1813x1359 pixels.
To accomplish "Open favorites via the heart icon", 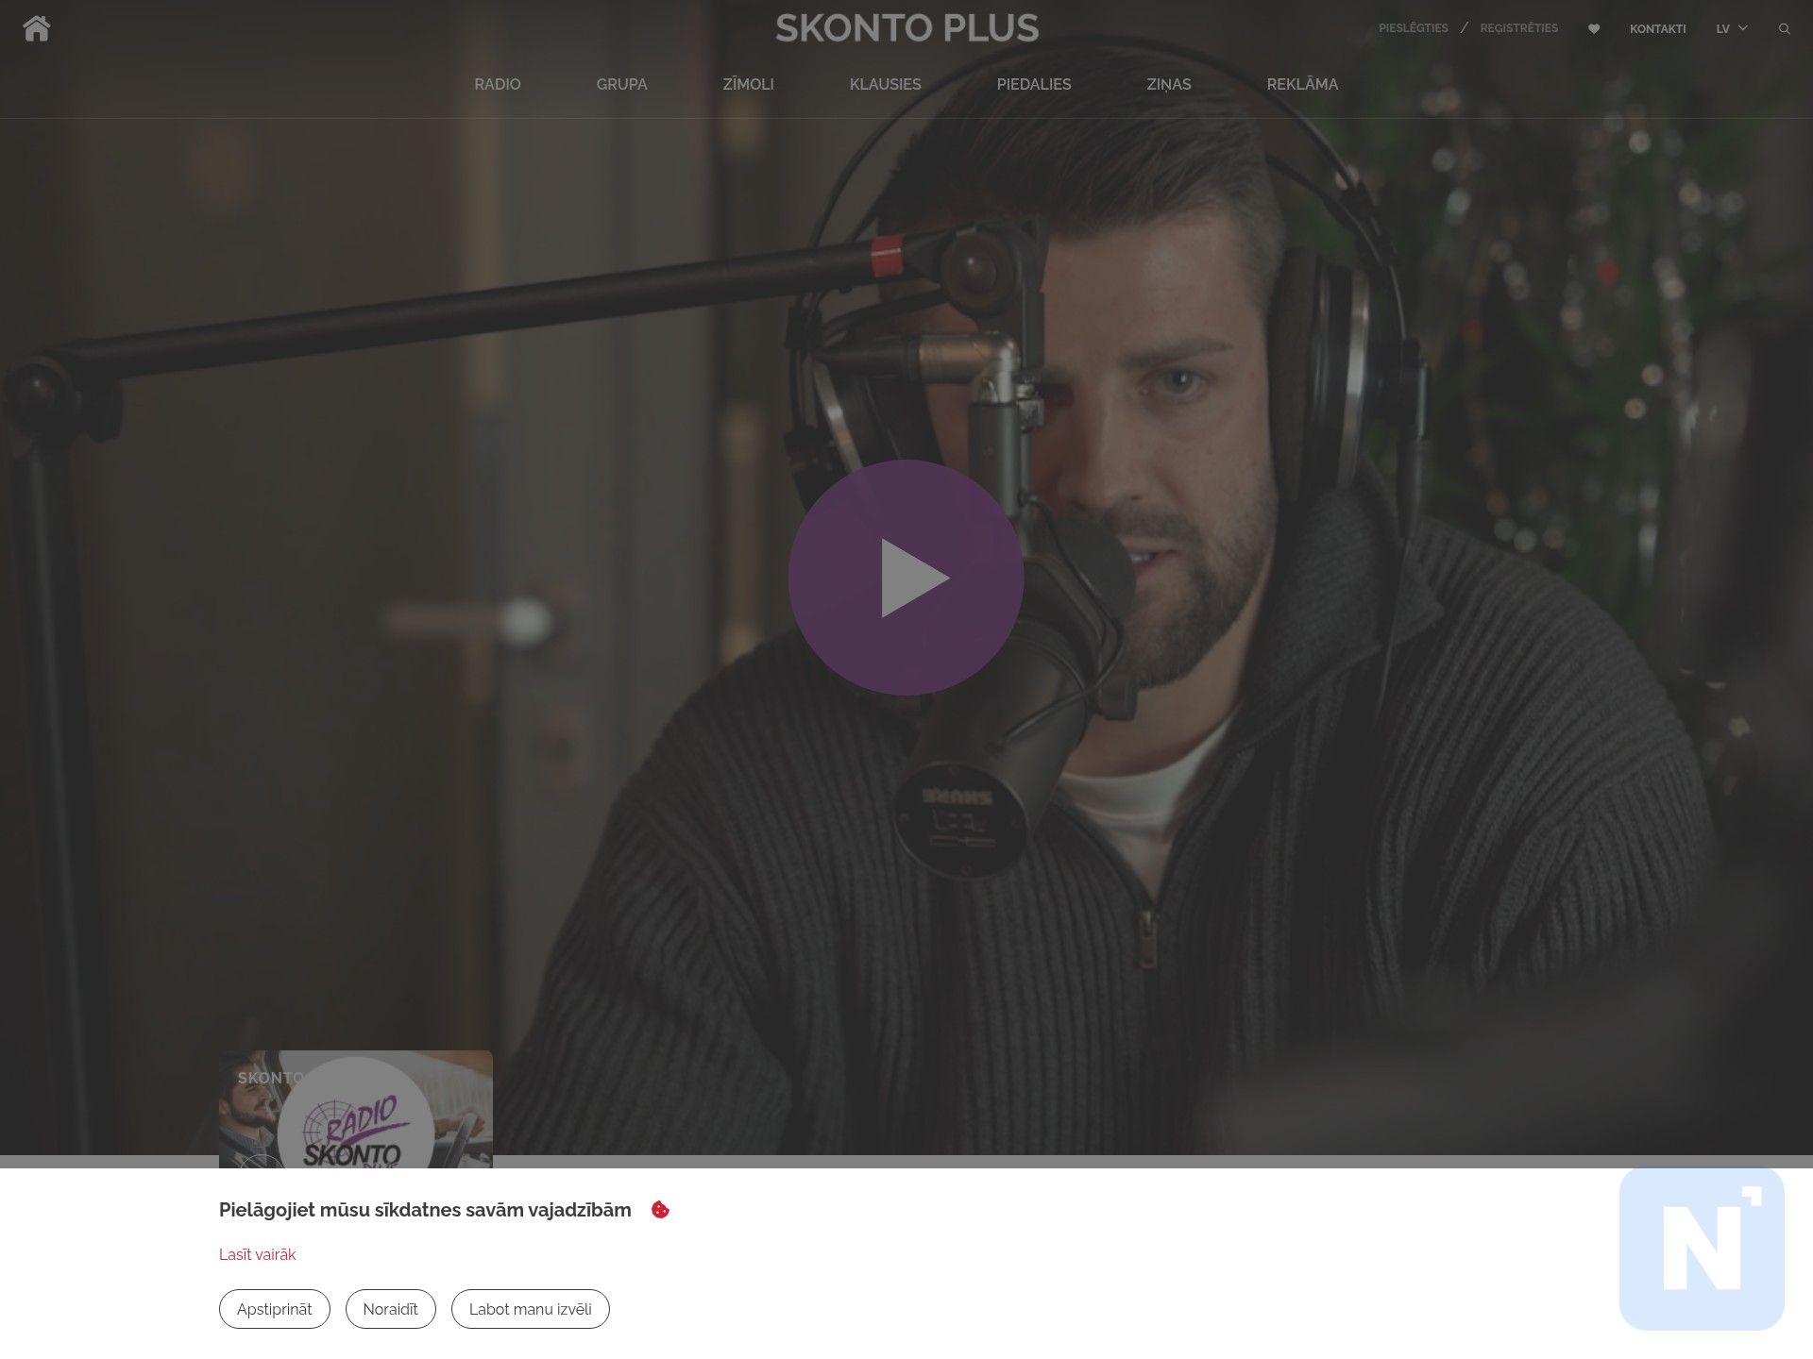I will pyautogui.click(x=1594, y=28).
